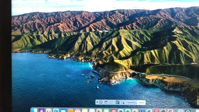Screen dimensions: 199x112
Task: Launch Siri from the Dock
Action: [41, 110]
